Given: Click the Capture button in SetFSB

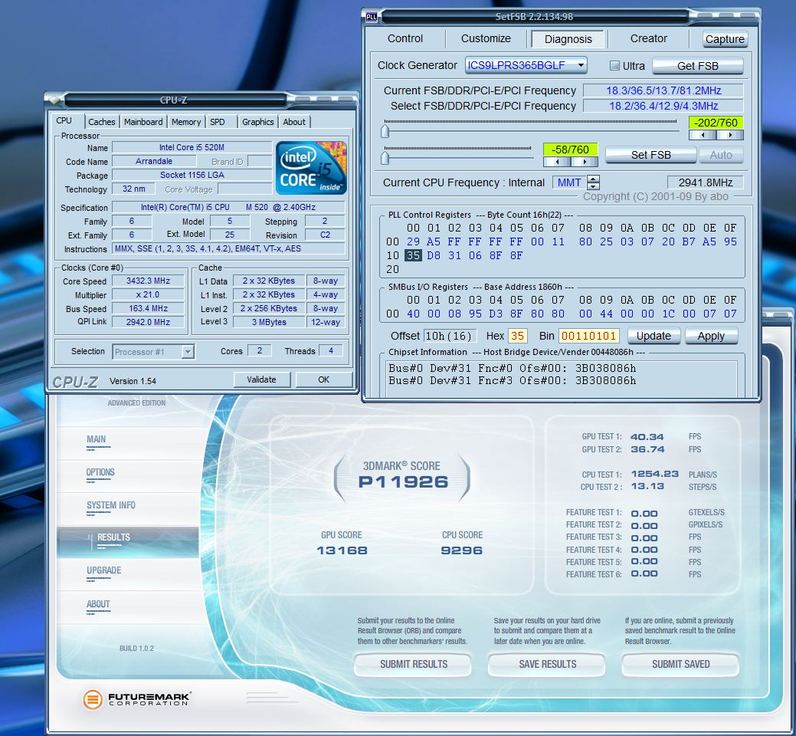Looking at the screenshot, I should (725, 39).
